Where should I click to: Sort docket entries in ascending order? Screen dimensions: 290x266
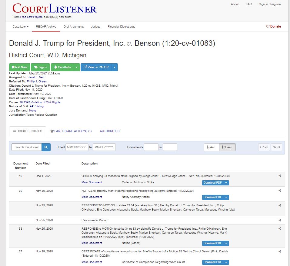click(x=211, y=147)
